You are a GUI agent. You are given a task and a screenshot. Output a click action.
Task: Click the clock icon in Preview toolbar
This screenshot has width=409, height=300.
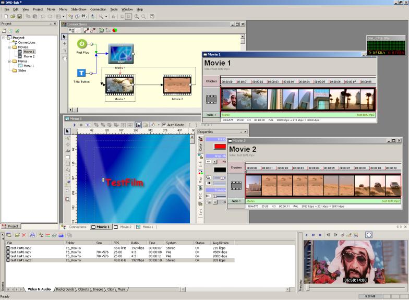[x=369, y=235]
